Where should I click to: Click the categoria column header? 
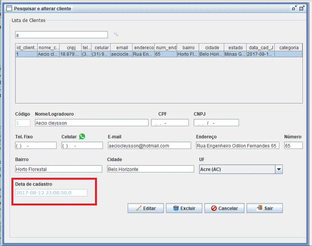click(x=288, y=48)
